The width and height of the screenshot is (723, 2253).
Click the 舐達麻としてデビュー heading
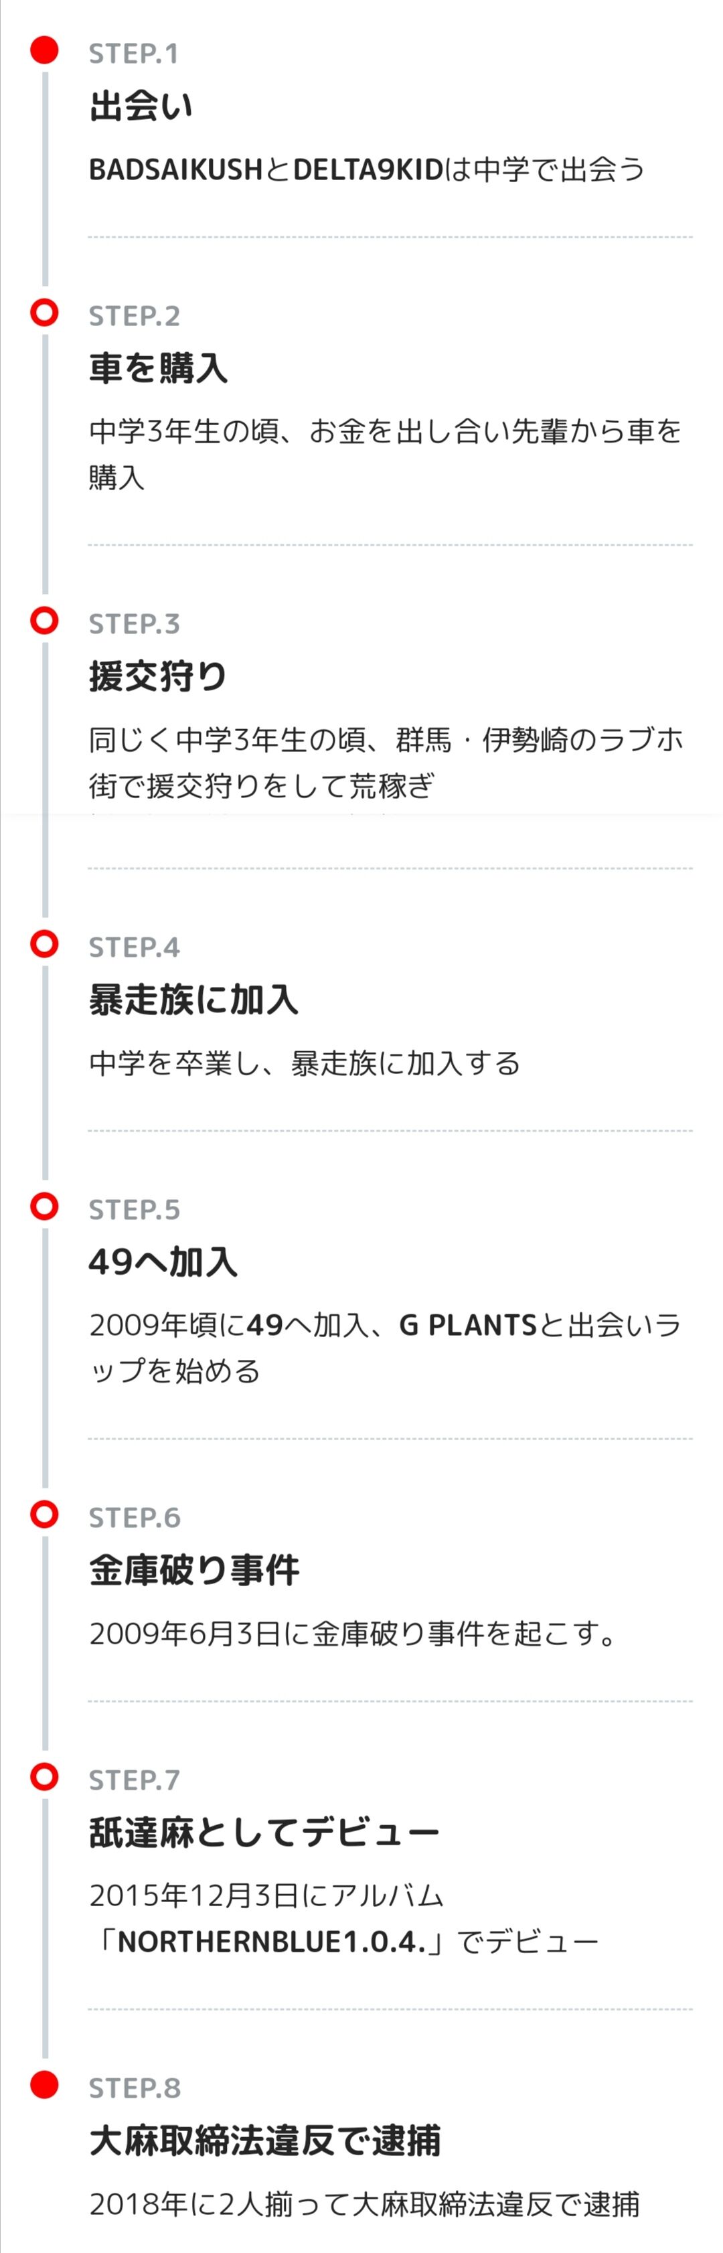[x=264, y=1833]
